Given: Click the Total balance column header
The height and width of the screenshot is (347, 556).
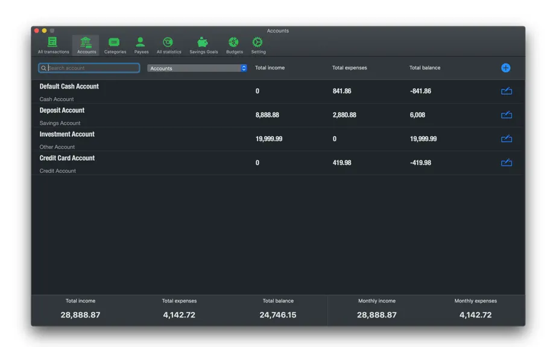Looking at the screenshot, I should [x=425, y=67].
